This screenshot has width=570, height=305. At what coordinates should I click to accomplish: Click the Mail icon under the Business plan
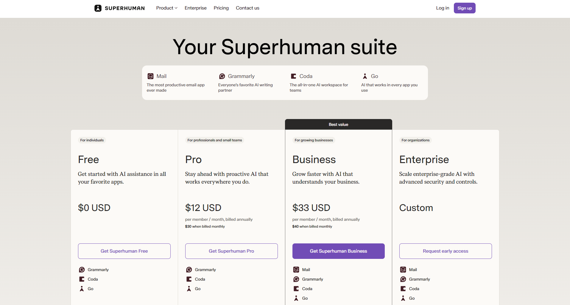coord(296,270)
